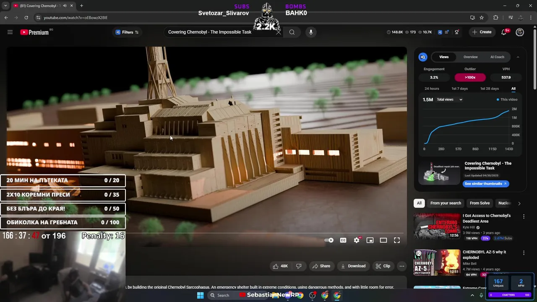The height and width of the screenshot is (302, 537).
Task: Open the player settings gear
Action: point(357,240)
